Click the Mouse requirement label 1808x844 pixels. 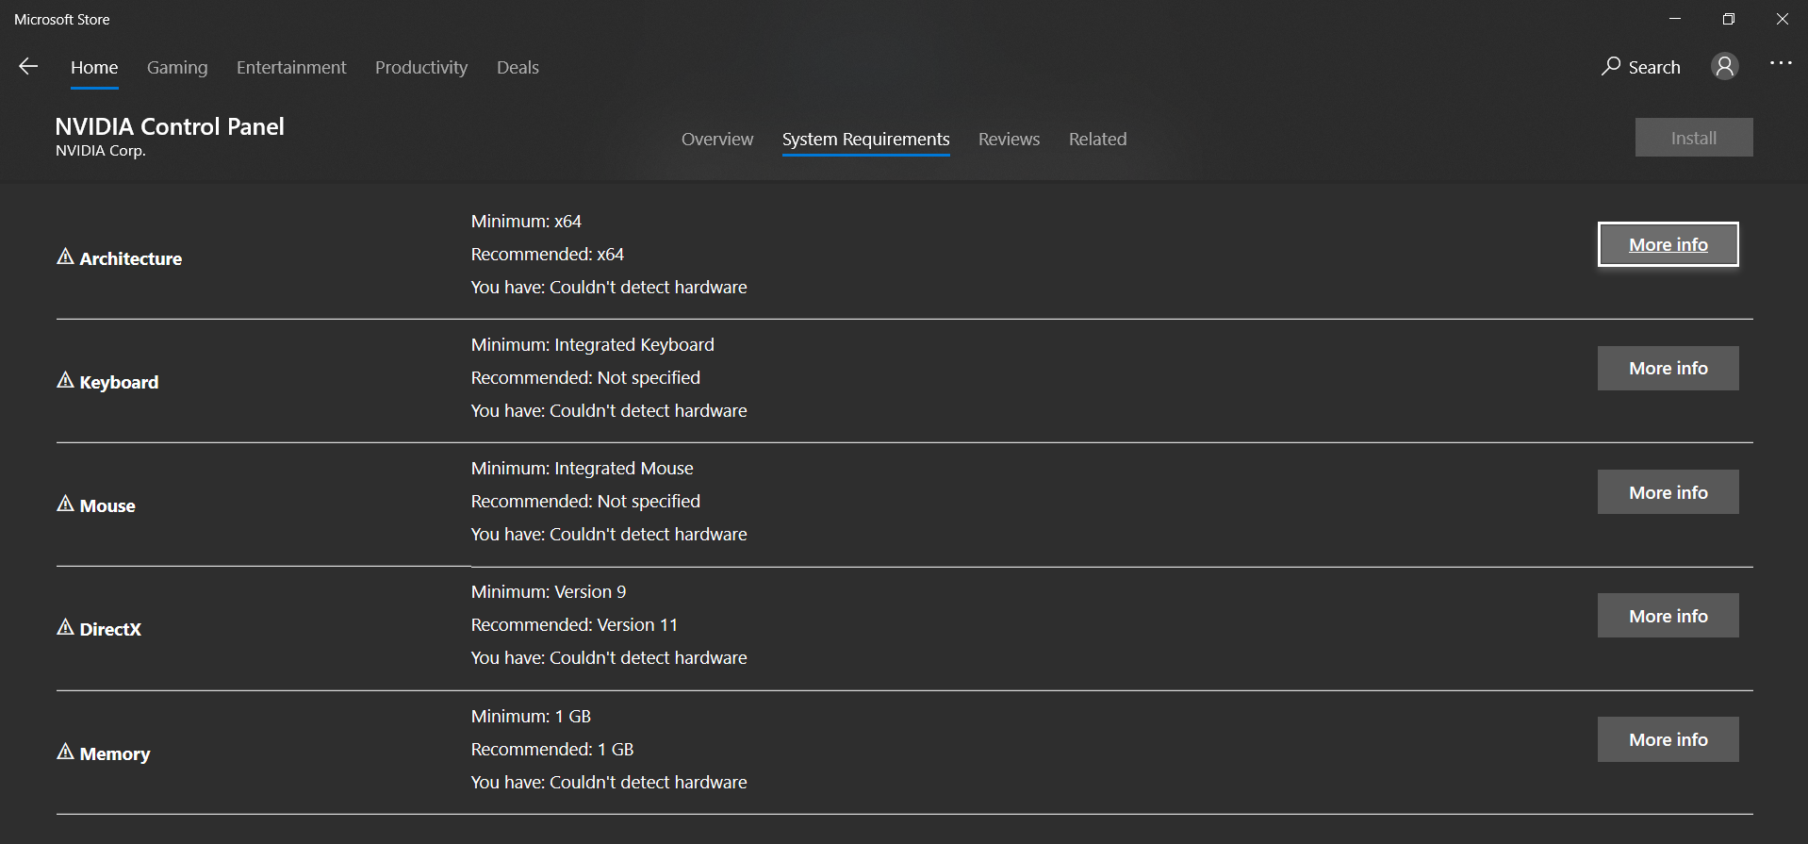107,505
